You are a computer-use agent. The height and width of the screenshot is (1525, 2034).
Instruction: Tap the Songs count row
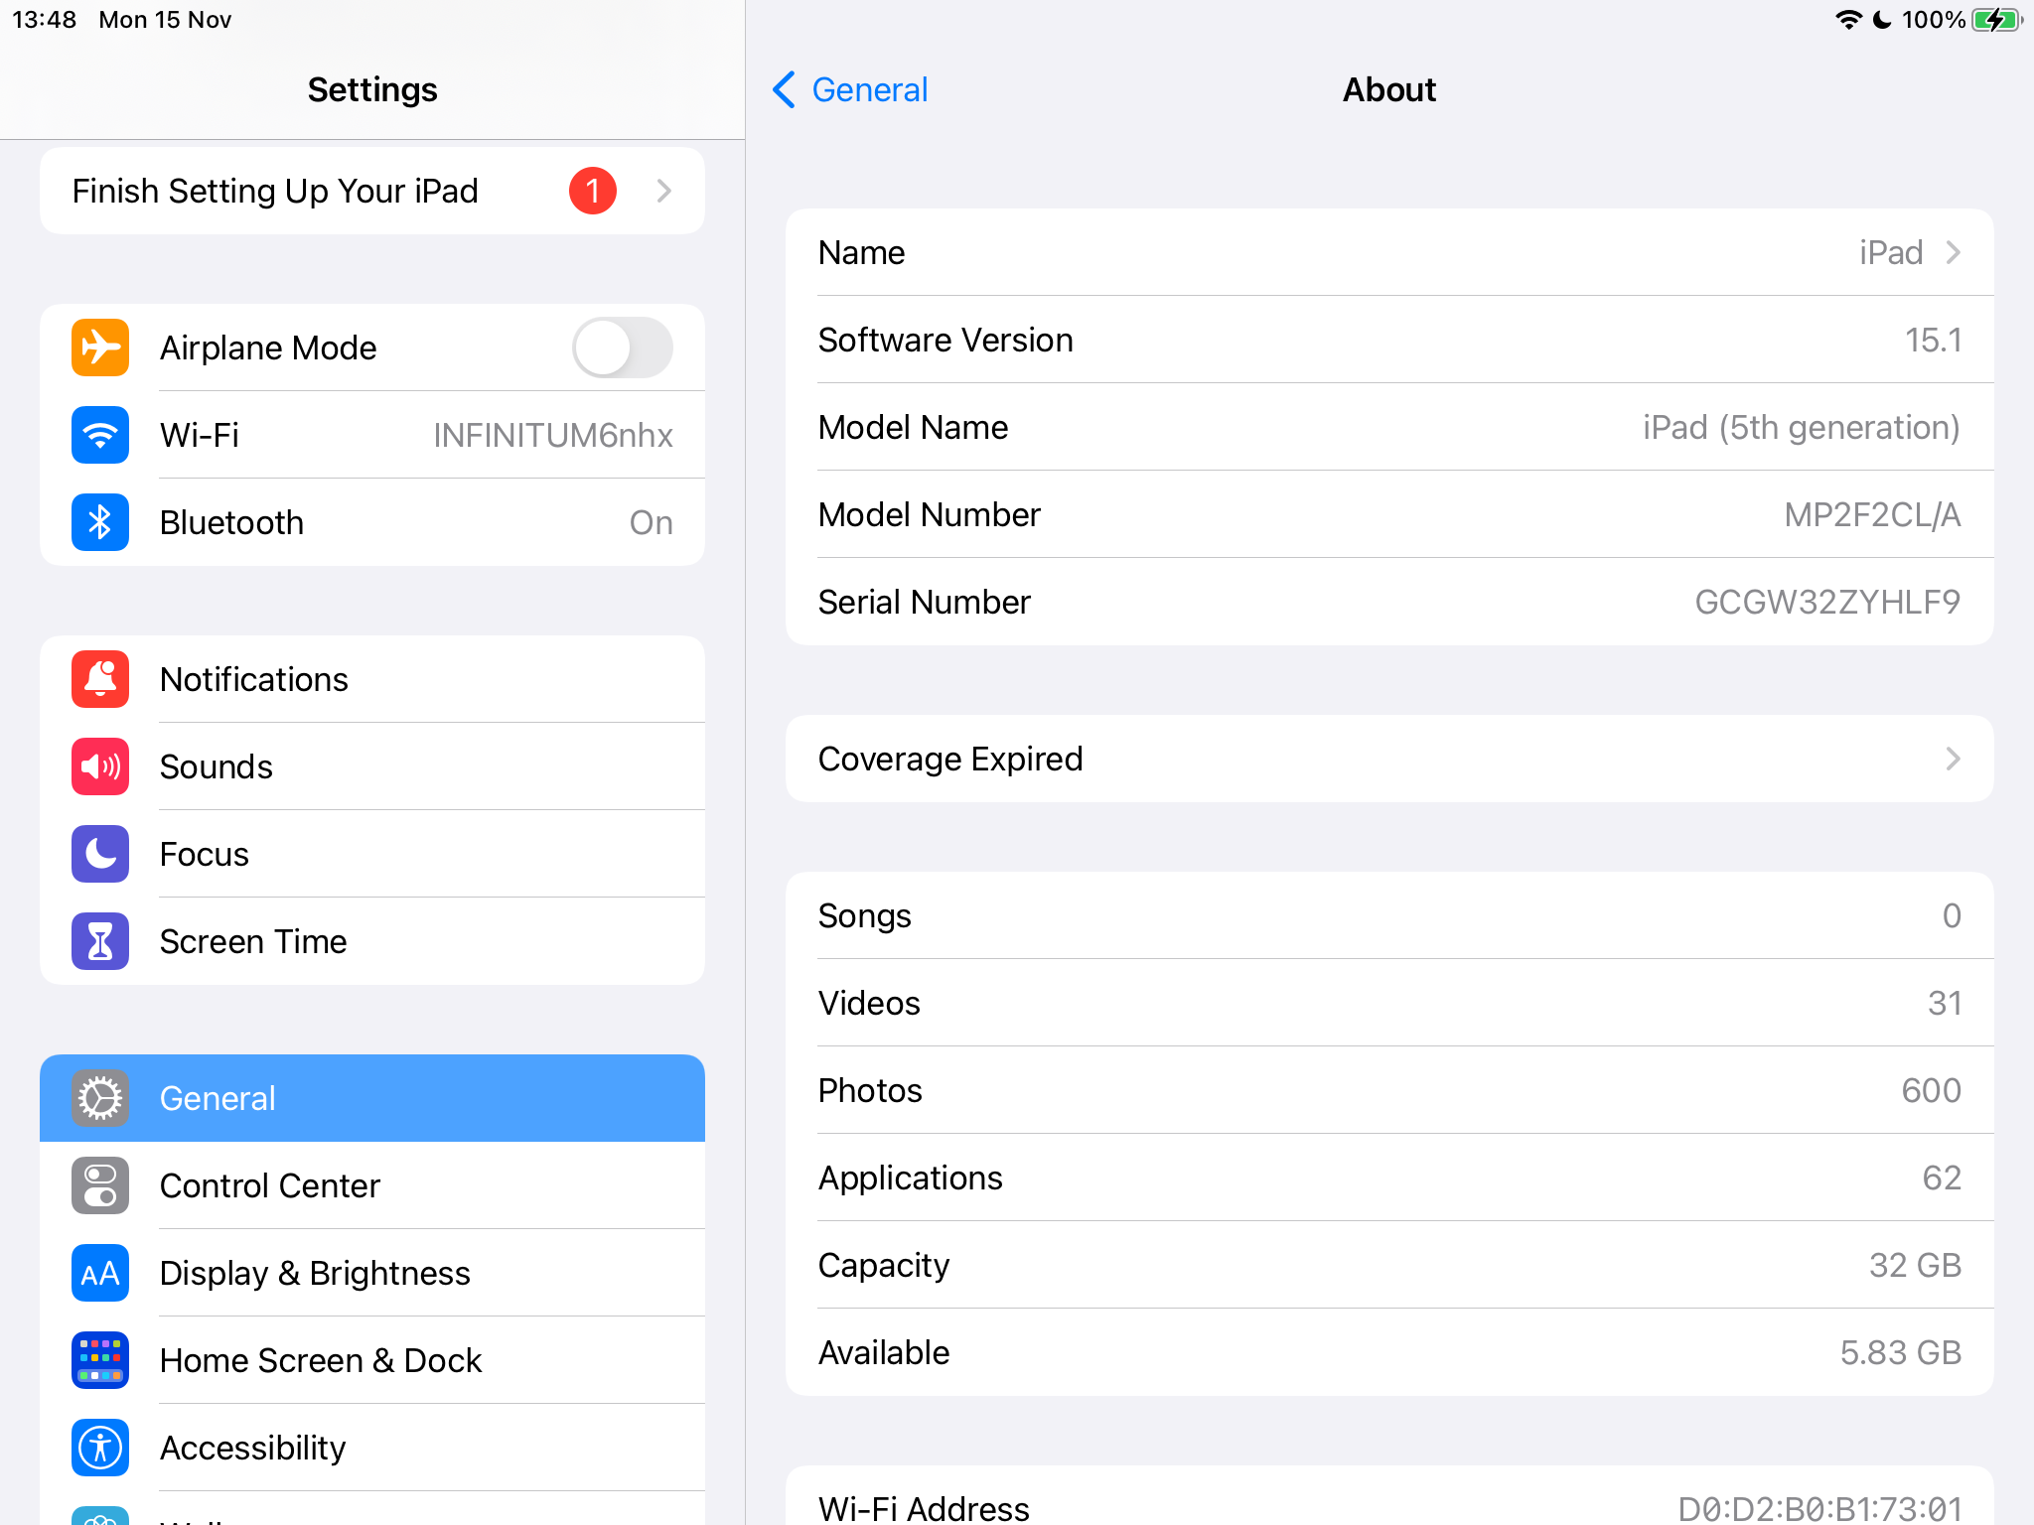[1389, 915]
